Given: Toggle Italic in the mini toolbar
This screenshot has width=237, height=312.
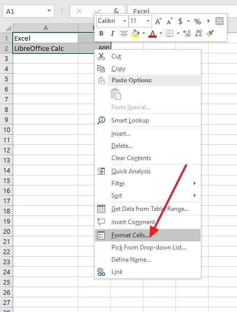Looking at the screenshot, I should click(112, 34).
